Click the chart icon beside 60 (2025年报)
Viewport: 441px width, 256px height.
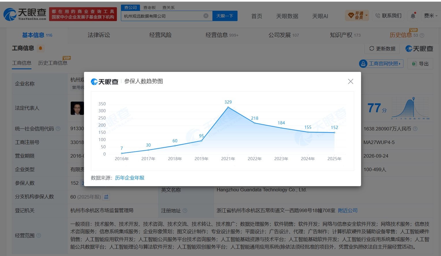point(106,197)
